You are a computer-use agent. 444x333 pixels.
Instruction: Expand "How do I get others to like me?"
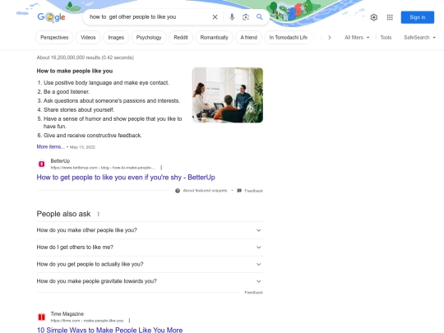150,247
